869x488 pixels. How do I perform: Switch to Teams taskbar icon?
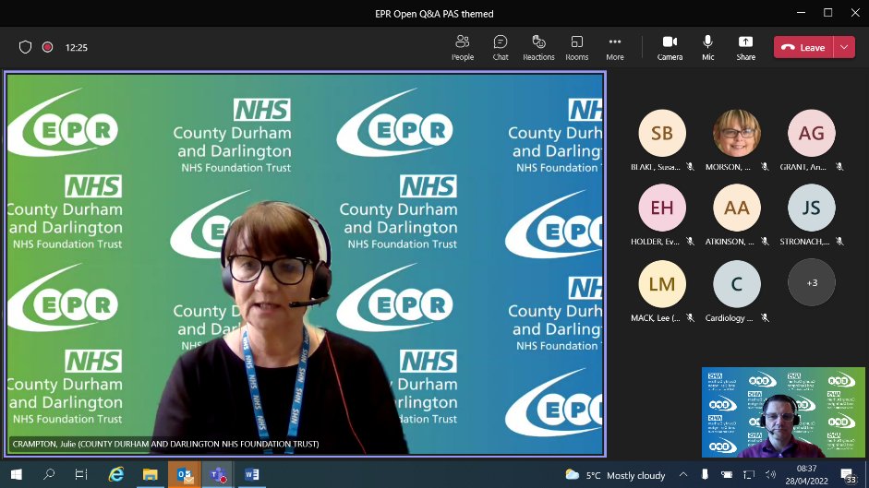[218, 475]
